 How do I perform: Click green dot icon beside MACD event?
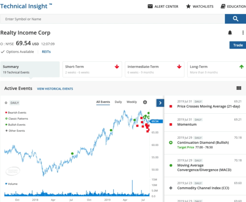pyautogui.click(x=171, y=165)
